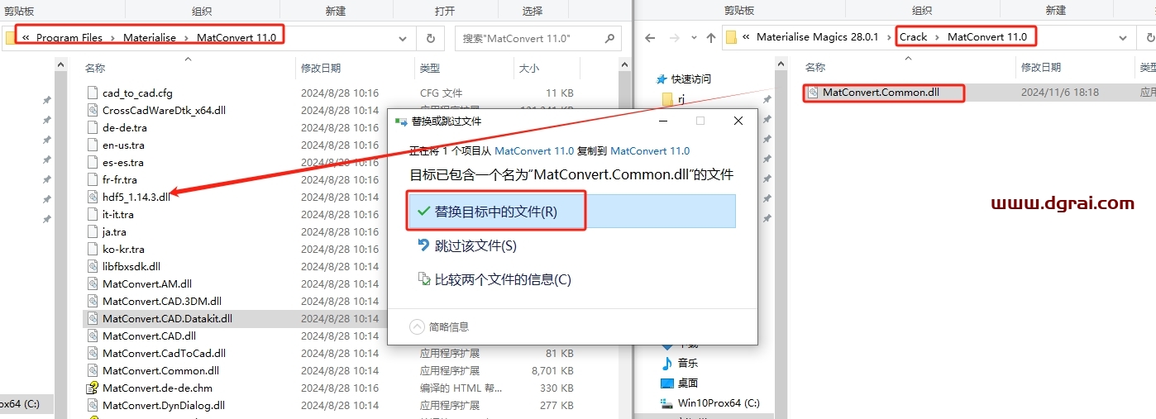
Task: Sort right window by 修改日期 column
Action: coord(1041,67)
